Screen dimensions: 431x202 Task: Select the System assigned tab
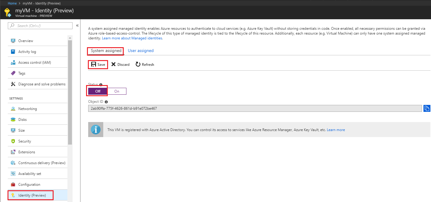(106, 51)
